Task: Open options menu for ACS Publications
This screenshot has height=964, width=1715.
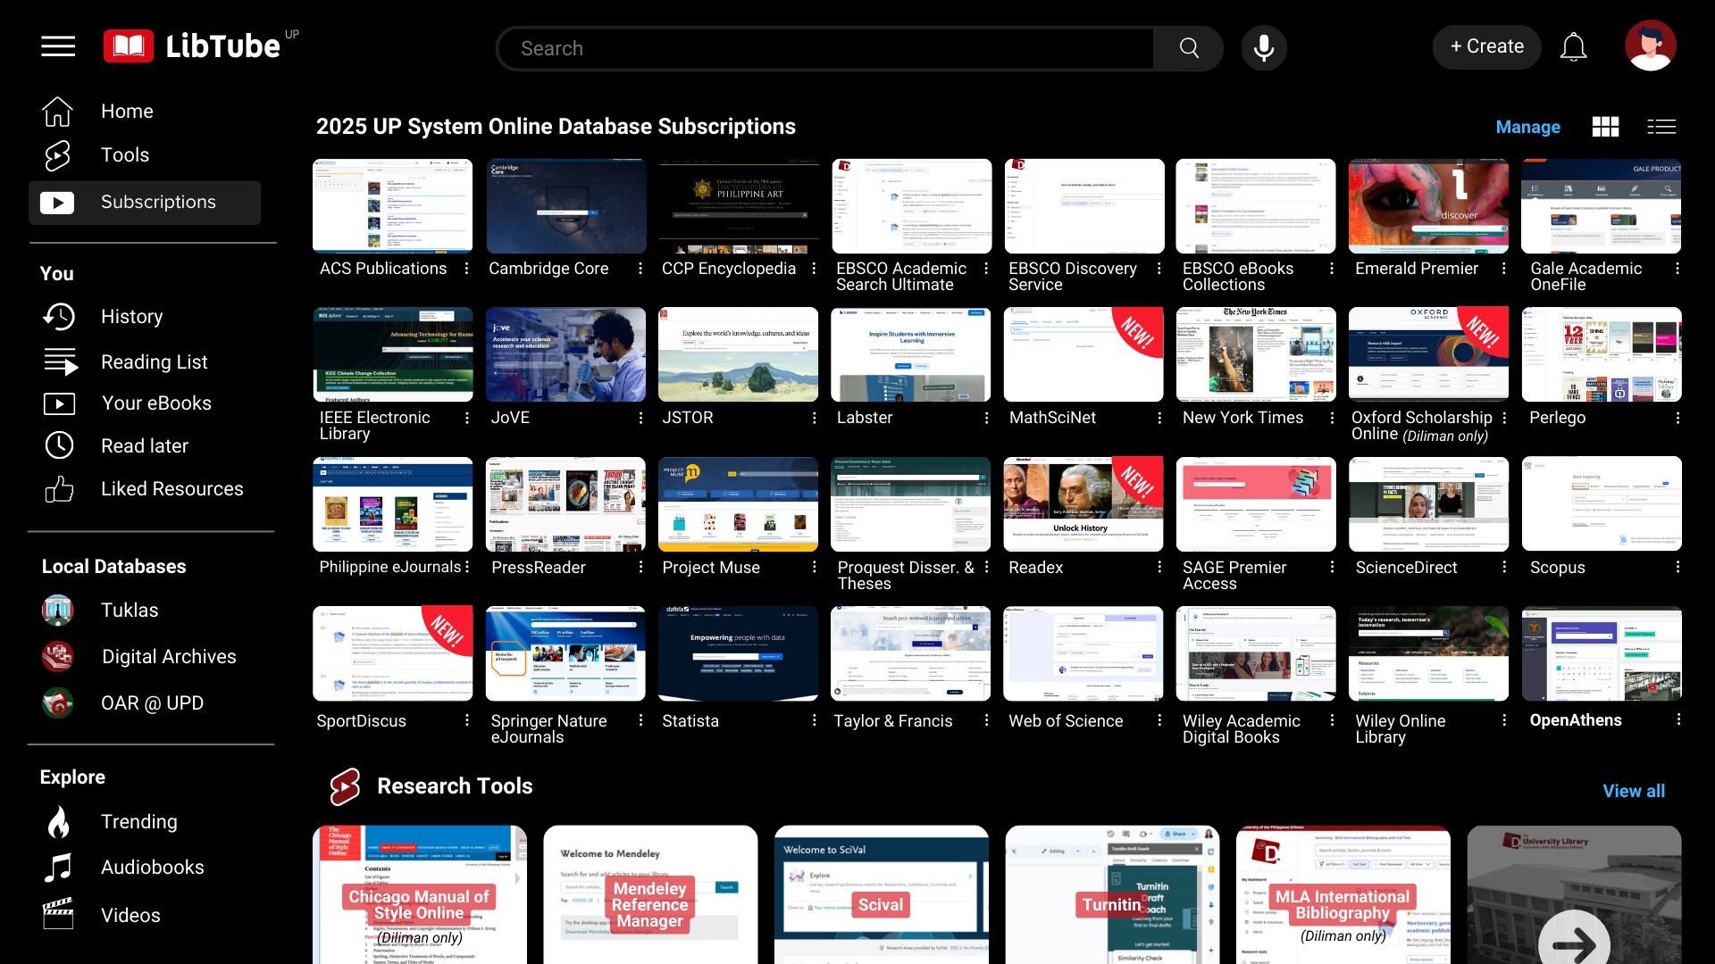Action: [466, 269]
